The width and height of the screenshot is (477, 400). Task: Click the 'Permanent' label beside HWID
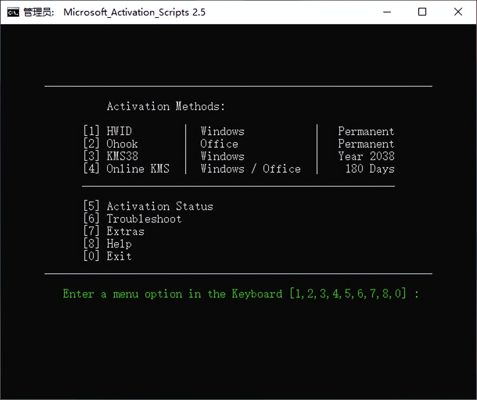click(366, 131)
